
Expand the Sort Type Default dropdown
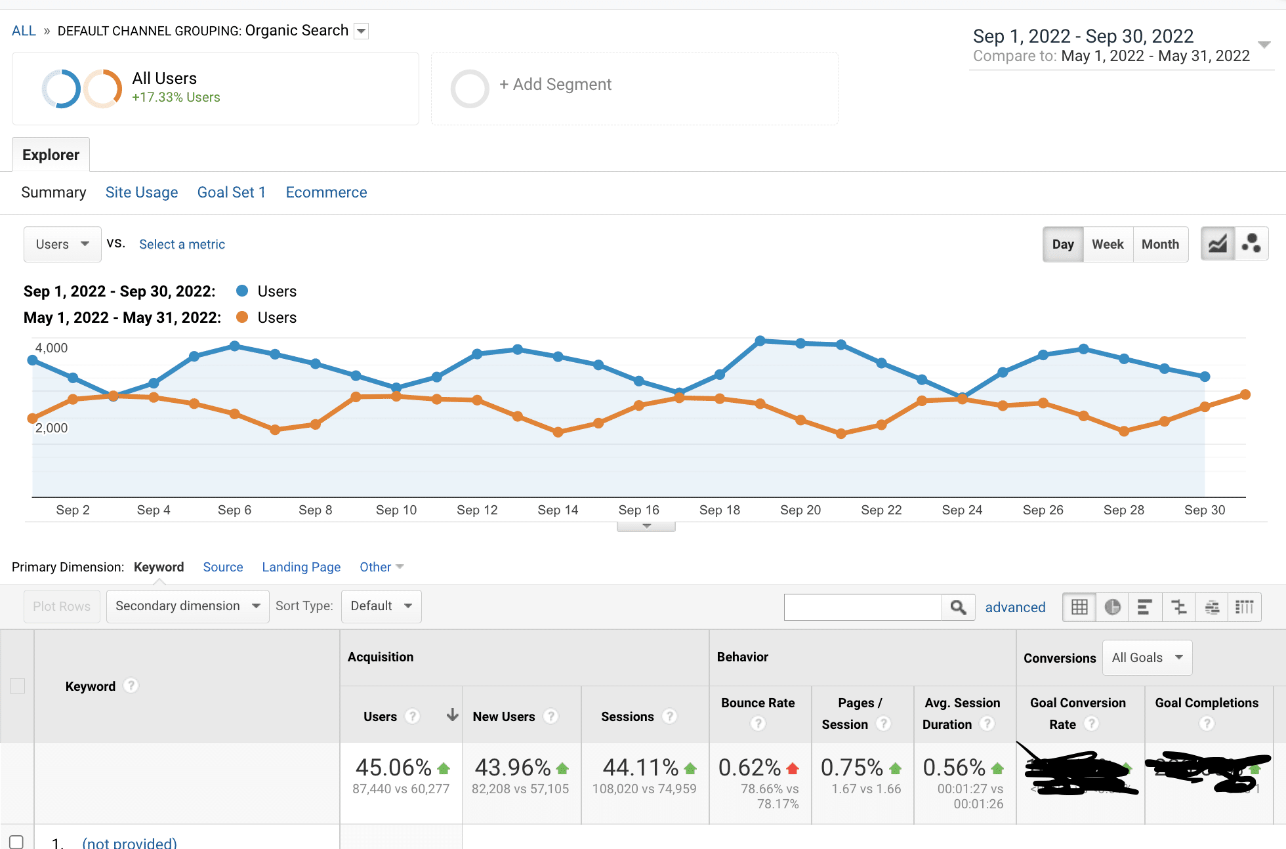pos(381,606)
